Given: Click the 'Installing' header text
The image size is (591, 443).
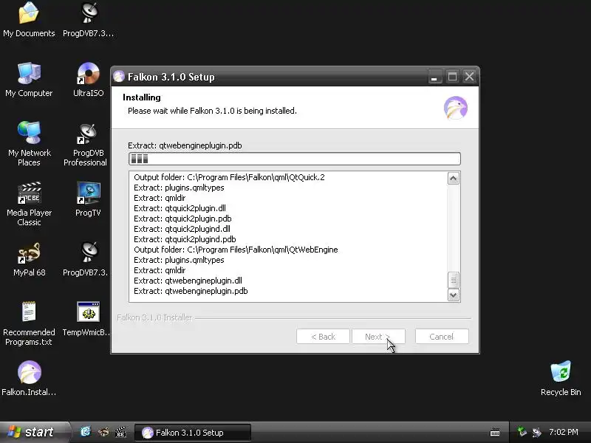Looking at the screenshot, I should [142, 97].
